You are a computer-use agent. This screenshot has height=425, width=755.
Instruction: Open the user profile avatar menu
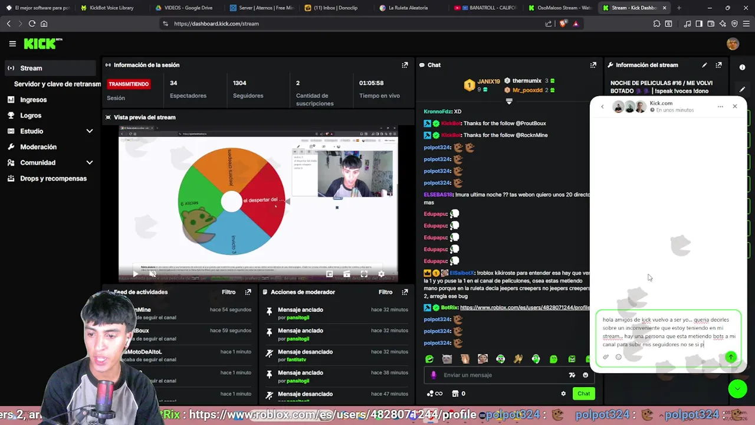[x=733, y=44]
